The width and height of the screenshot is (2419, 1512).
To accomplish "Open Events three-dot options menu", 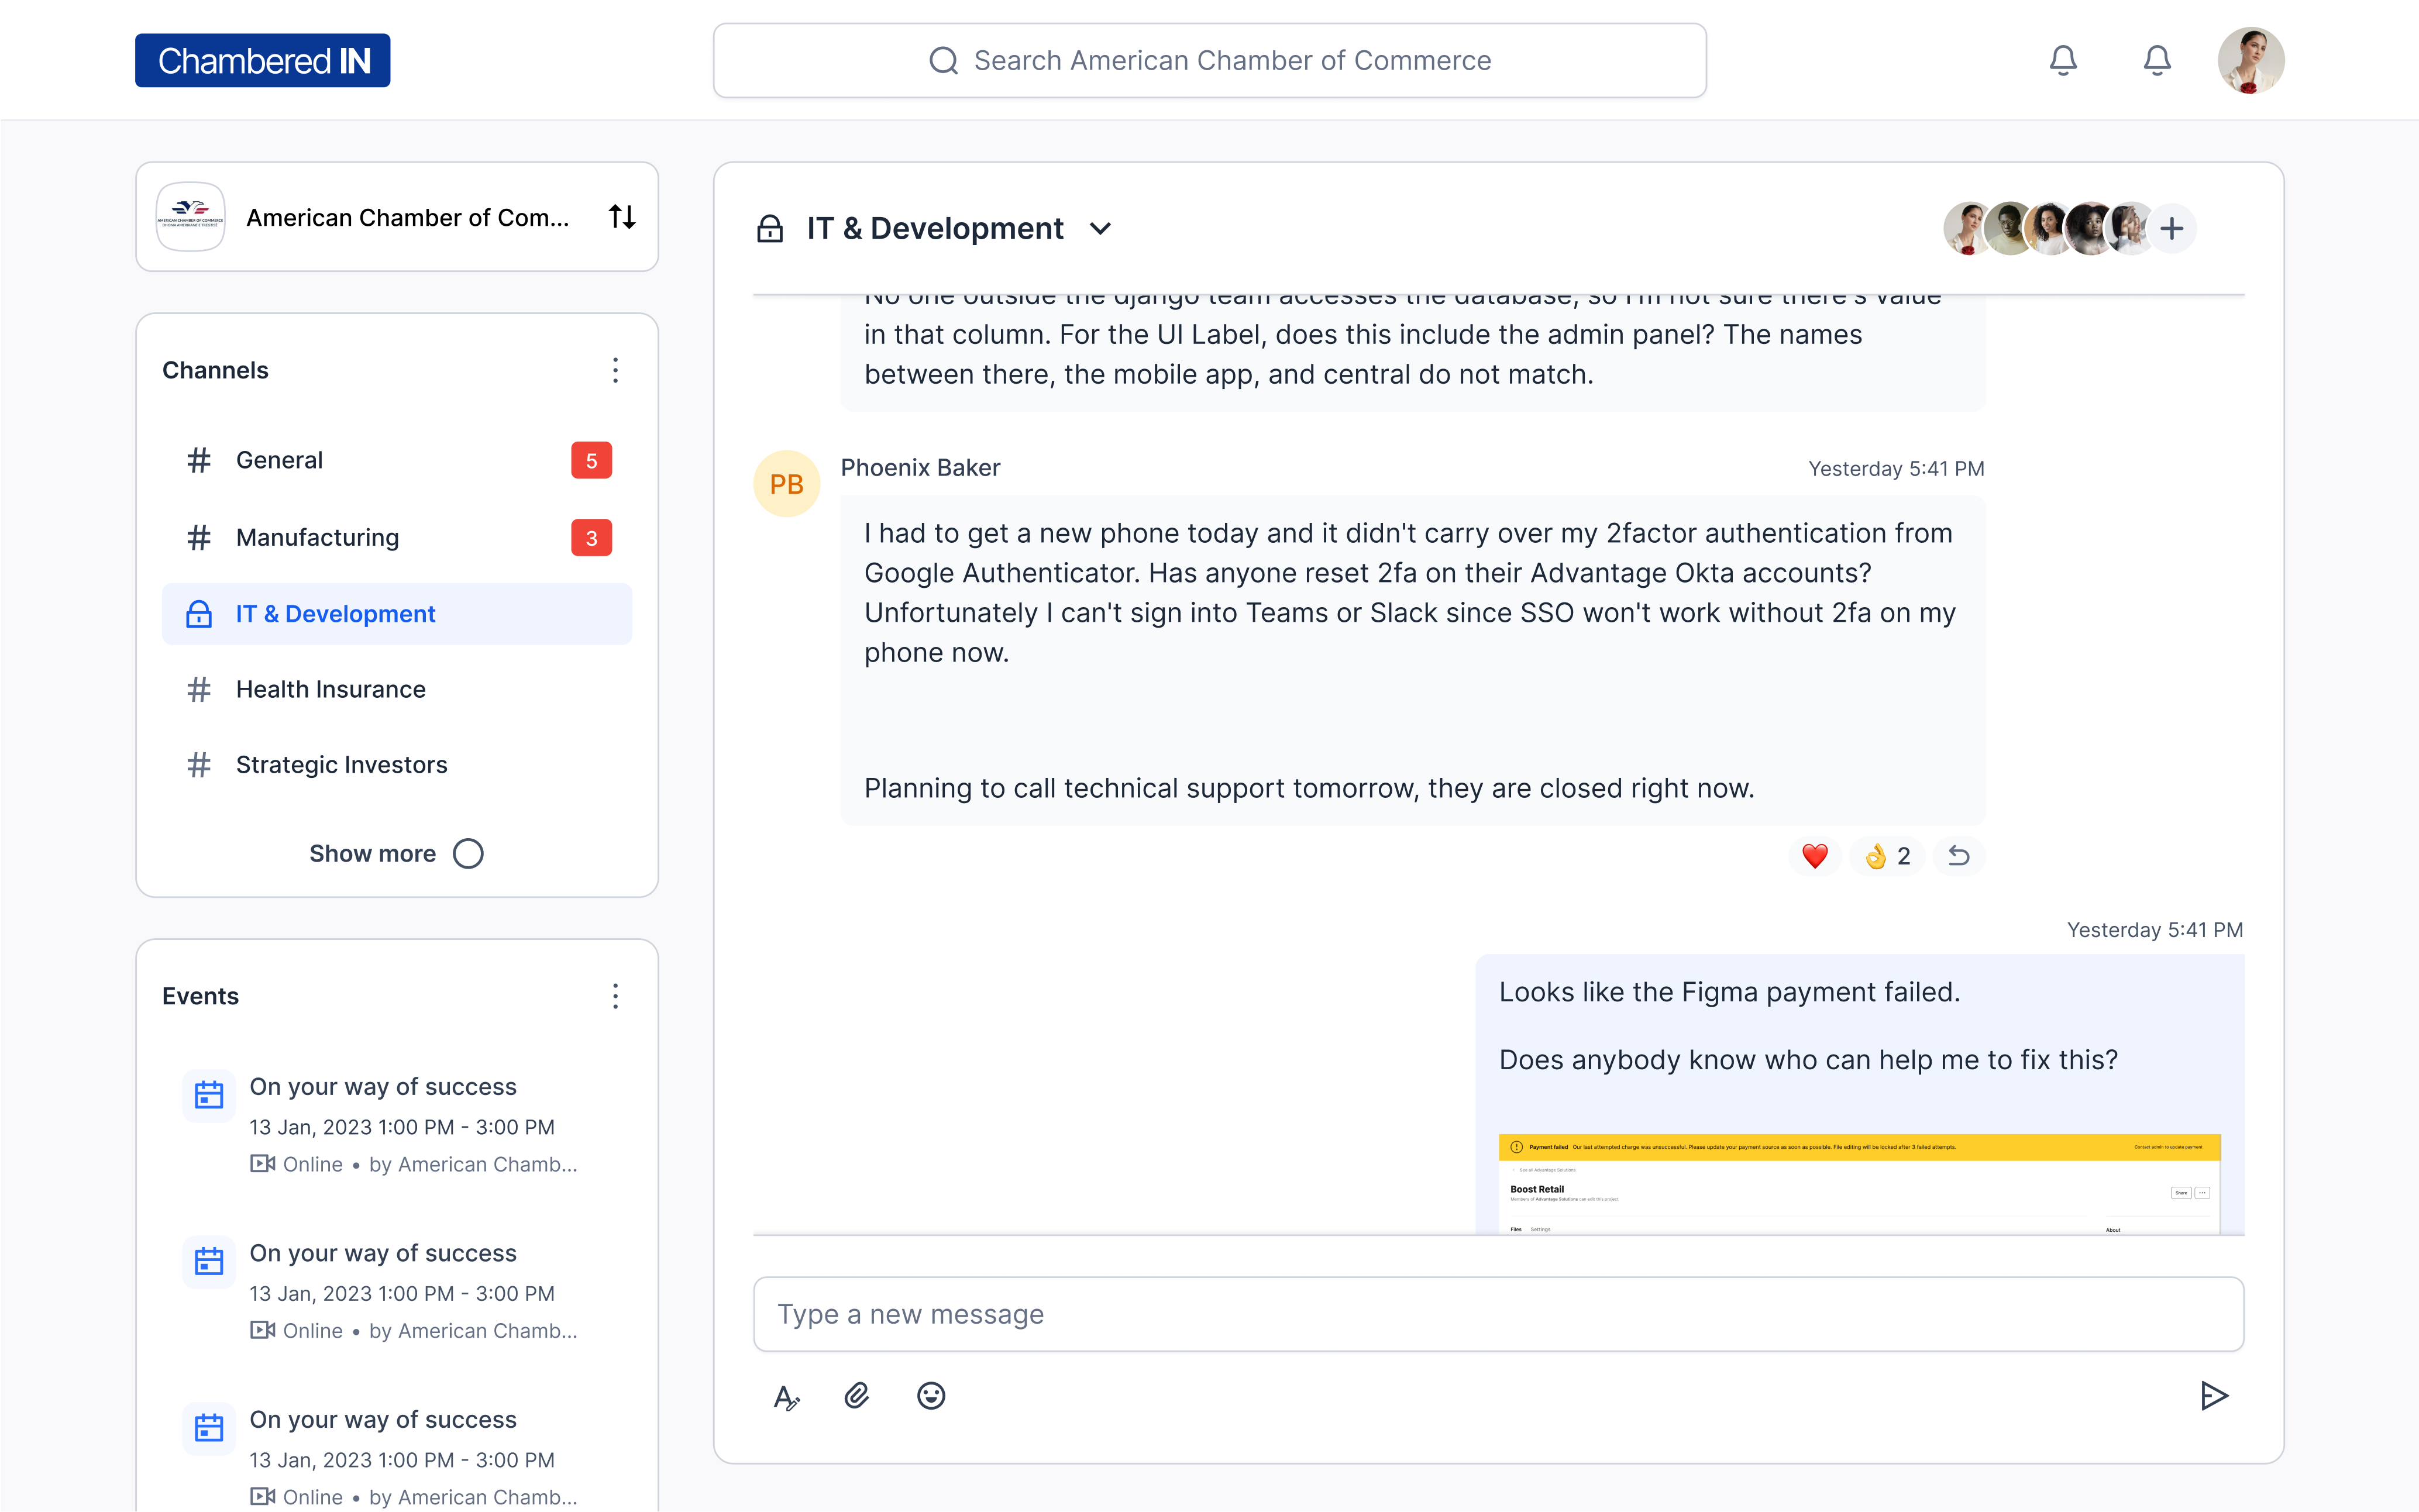I will click(615, 996).
